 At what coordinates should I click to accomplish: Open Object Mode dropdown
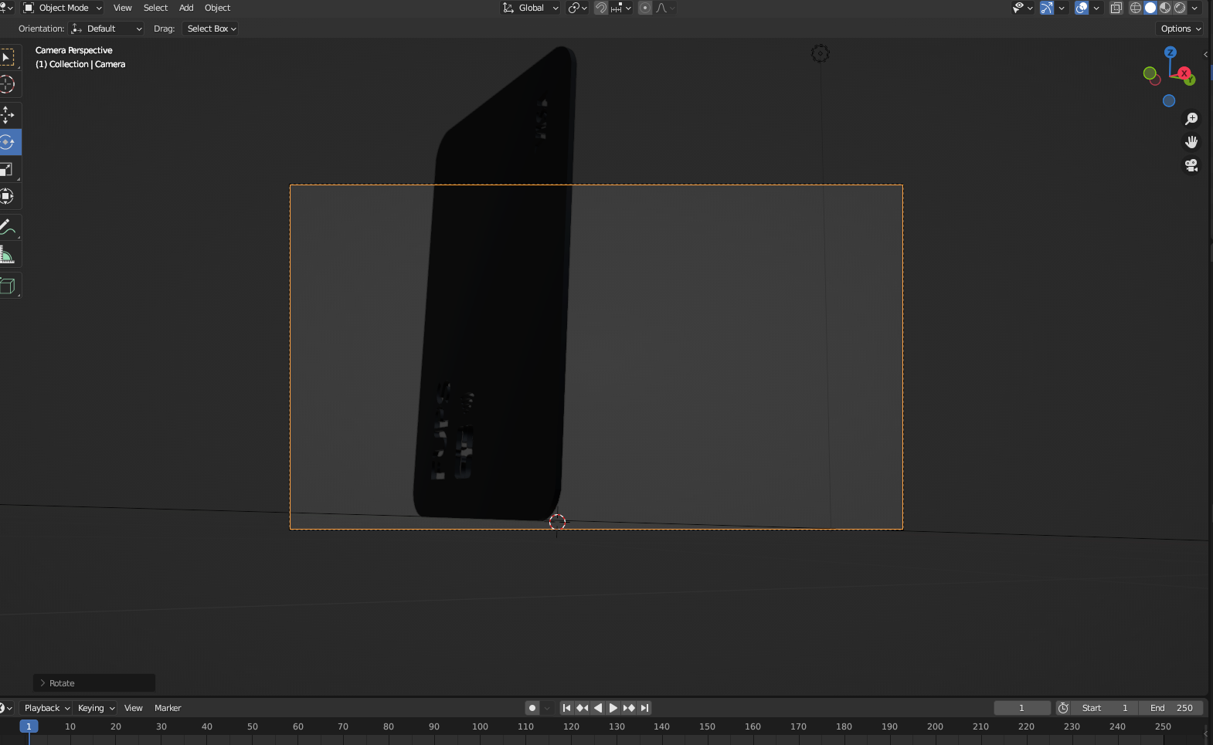pos(63,8)
